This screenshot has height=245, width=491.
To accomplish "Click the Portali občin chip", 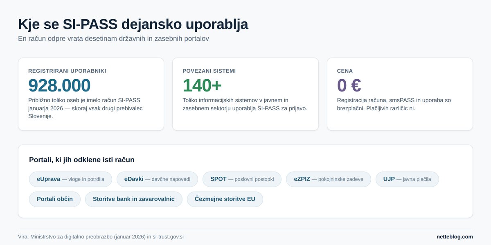I will (x=55, y=199).
